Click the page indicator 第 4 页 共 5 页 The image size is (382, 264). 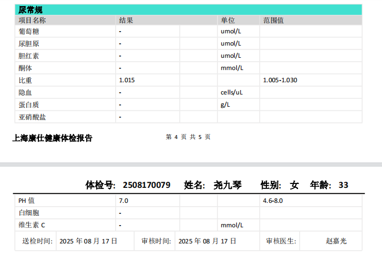(188, 137)
